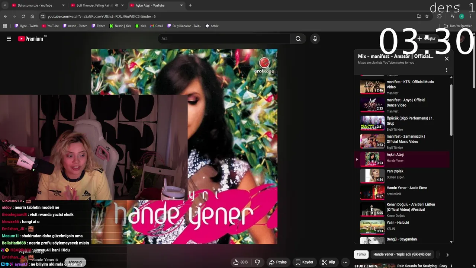The width and height of the screenshot is (476, 268).
Task: Open options for Rain Sounds for Studying video
Action: [x=451, y=266]
